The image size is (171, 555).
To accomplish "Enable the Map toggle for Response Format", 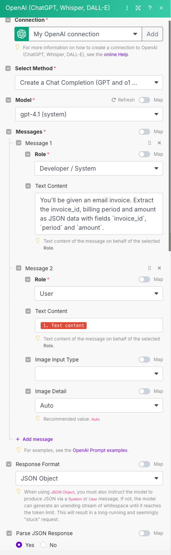I will 144,464.
